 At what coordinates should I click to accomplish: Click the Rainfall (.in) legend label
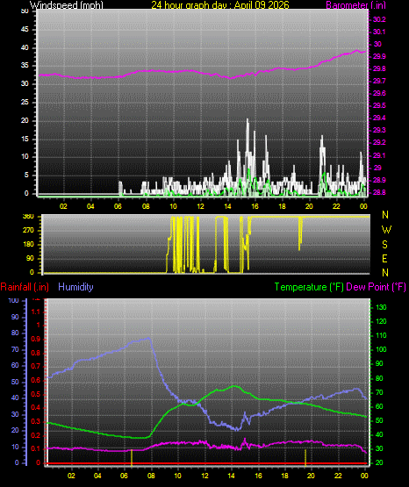[x=25, y=287]
